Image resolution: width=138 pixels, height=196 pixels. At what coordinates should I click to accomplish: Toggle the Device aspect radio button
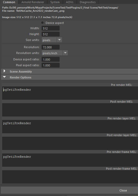(42, 23)
